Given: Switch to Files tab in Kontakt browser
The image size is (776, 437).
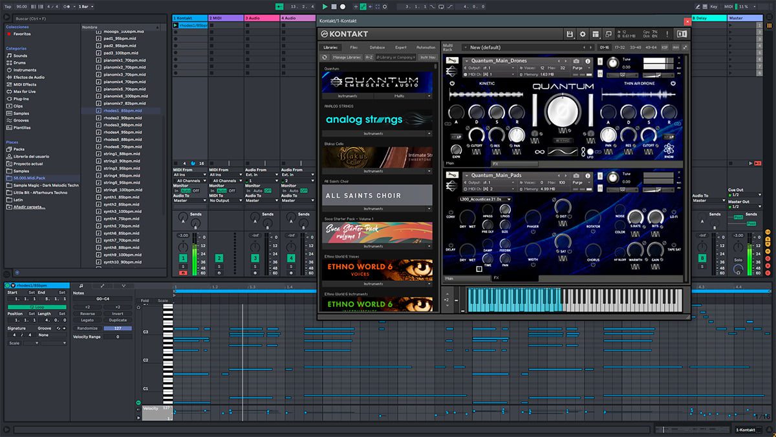Looking at the screenshot, I should (x=354, y=47).
